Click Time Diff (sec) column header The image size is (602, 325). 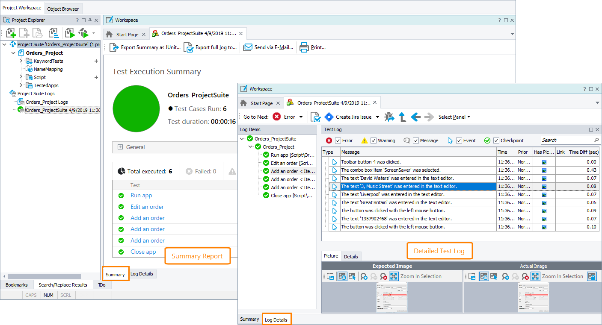click(583, 152)
